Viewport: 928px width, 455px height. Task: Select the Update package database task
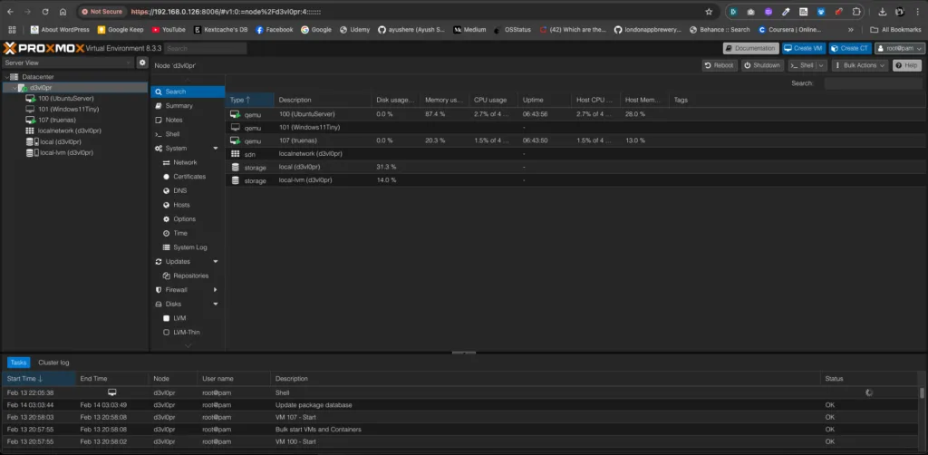coord(460,405)
